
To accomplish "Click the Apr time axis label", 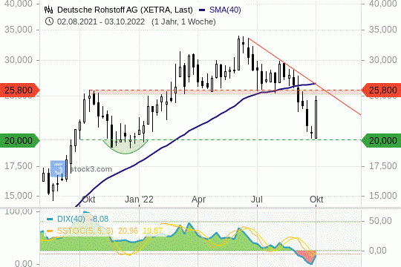I will click(x=198, y=200).
